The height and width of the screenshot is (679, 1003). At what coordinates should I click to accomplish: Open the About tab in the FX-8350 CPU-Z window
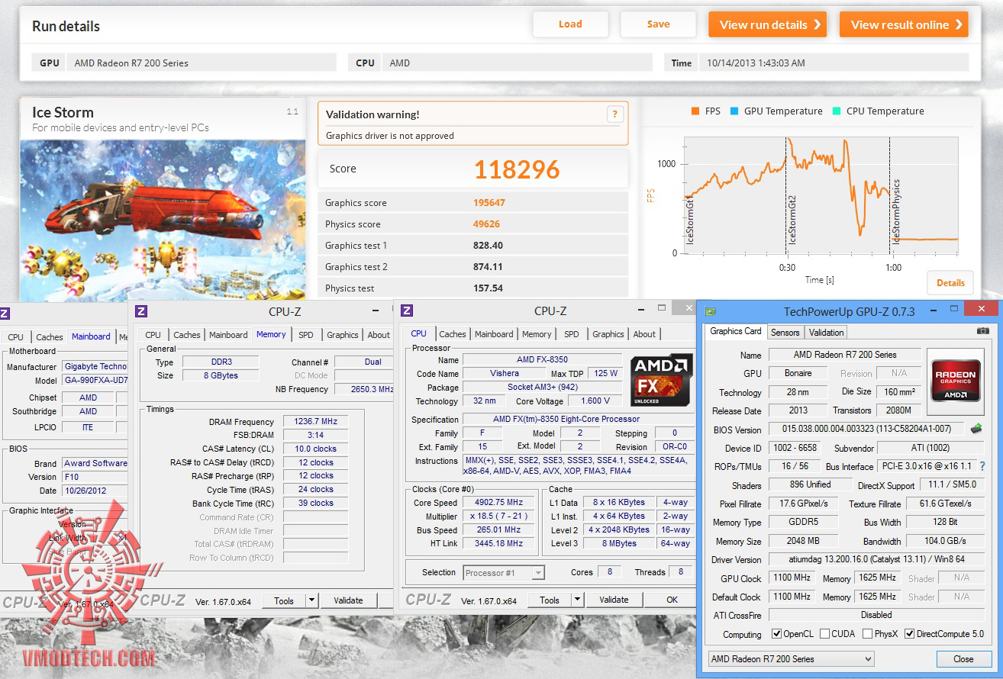pyautogui.click(x=644, y=334)
